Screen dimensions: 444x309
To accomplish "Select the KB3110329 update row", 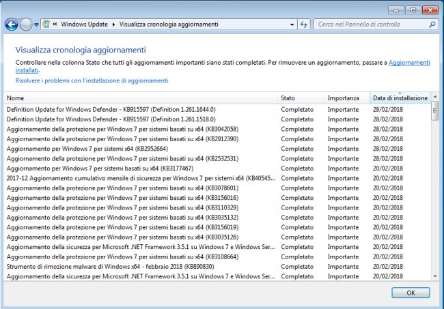I will point(217,208).
